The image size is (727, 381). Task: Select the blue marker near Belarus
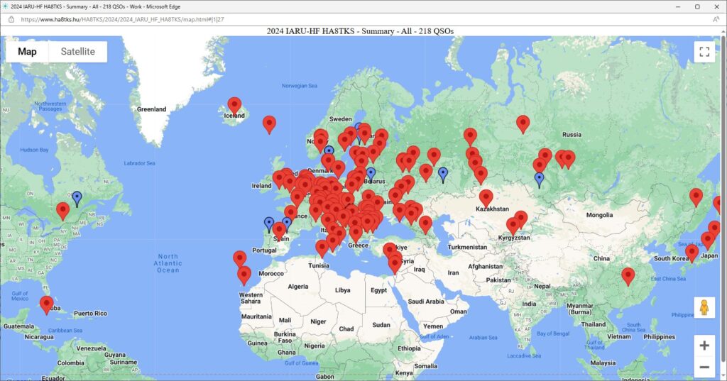coord(371,174)
